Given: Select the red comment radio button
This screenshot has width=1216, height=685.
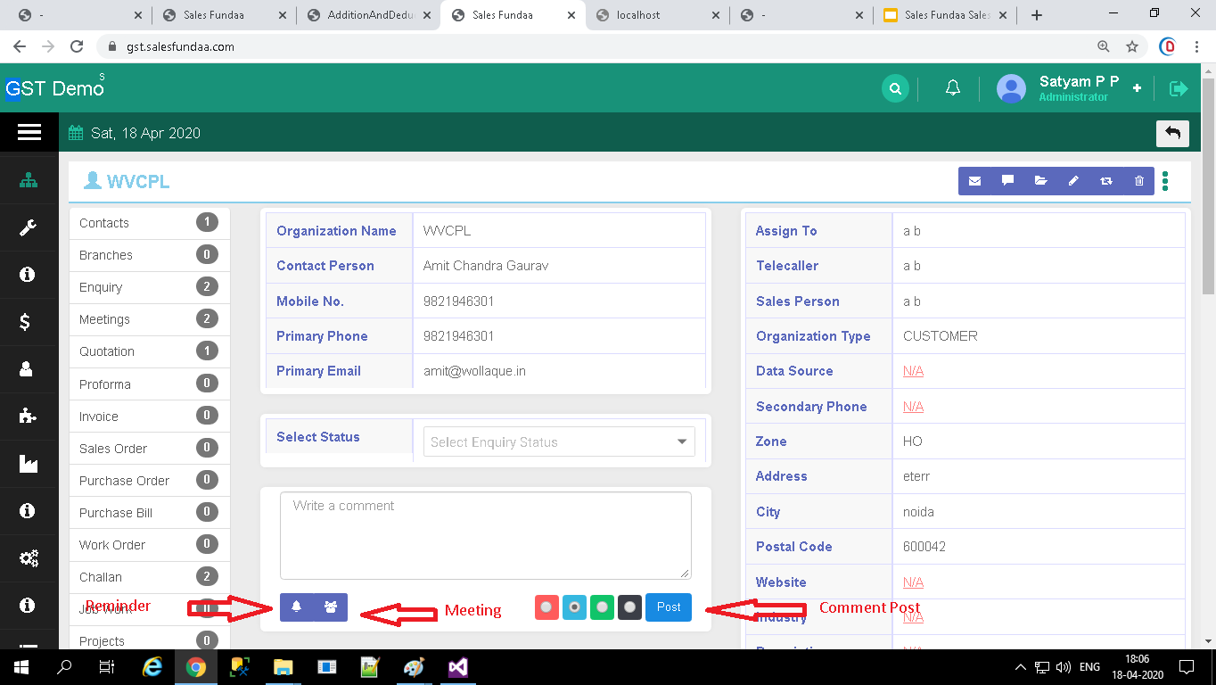Looking at the screenshot, I should [x=546, y=607].
